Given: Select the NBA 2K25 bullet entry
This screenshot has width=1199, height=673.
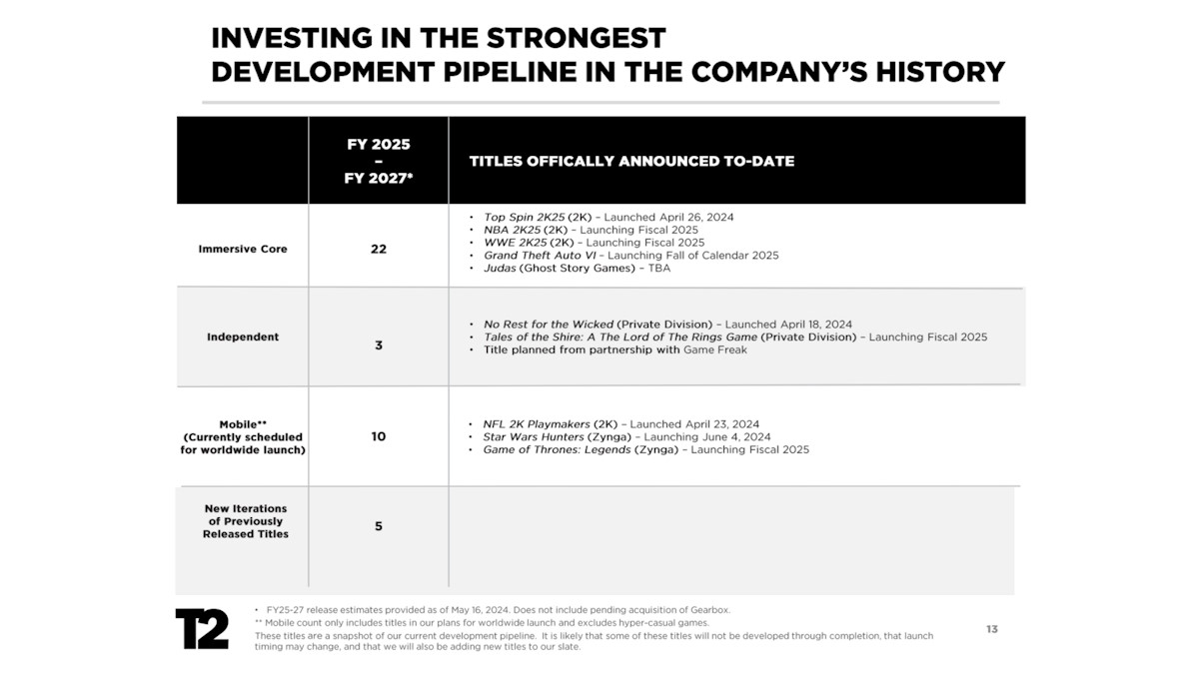Looking at the screenshot, I should (591, 230).
